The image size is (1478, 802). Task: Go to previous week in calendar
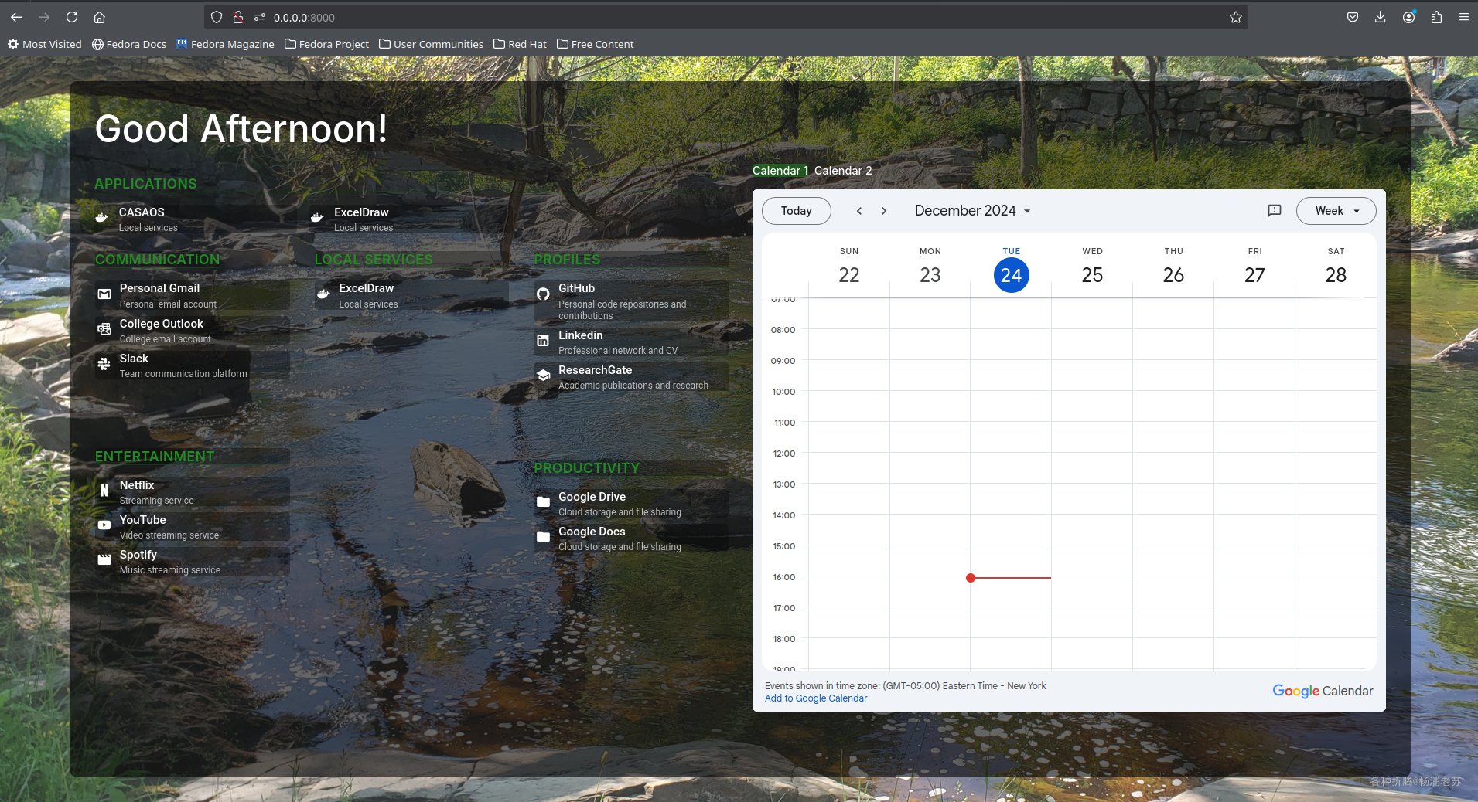(858, 211)
